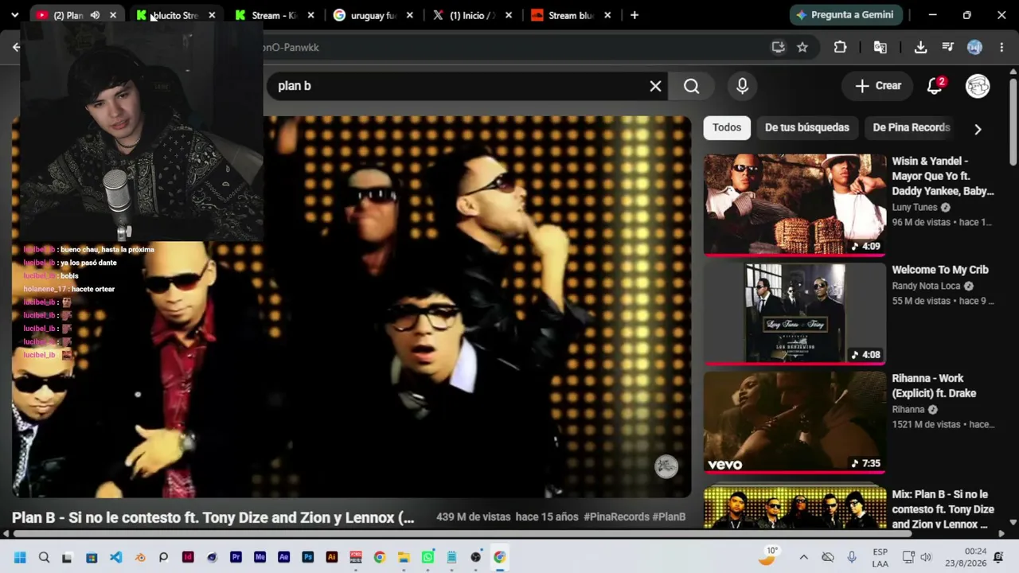Click the Randy Nota Loca channel name
1019x573 pixels.
tap(926, 286)
